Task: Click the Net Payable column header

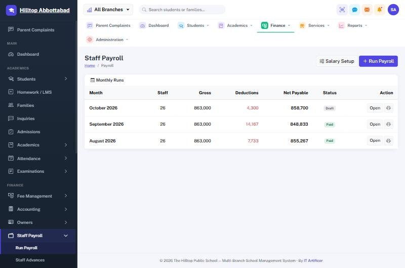Action: tap(296, 93)
